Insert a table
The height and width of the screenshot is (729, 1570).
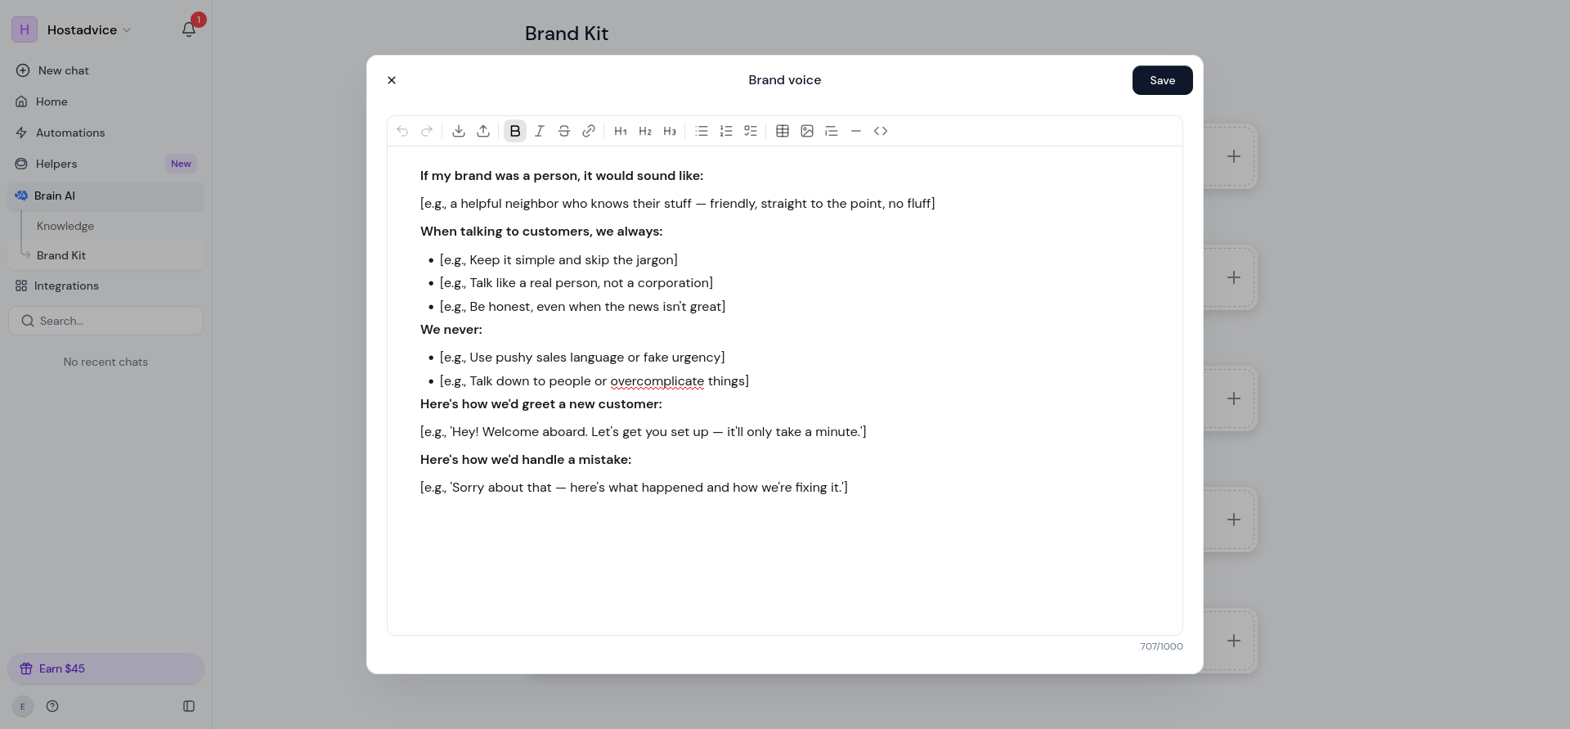click(783, 131)
